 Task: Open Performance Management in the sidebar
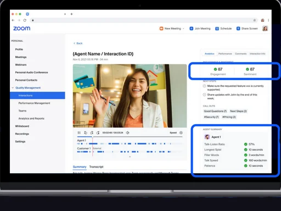(34, 103)
